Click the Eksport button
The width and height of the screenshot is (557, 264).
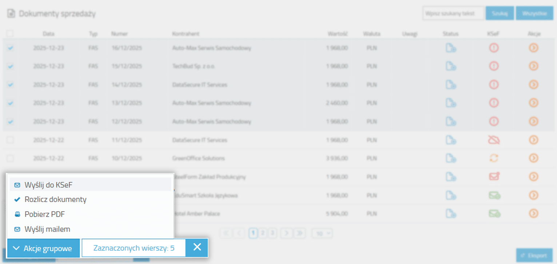pyautogui.click(x=534, y=256)
